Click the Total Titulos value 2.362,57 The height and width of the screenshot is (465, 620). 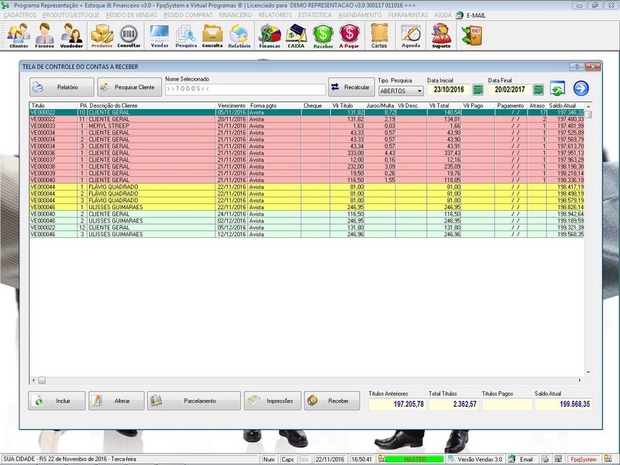click(x=453, y=404)
